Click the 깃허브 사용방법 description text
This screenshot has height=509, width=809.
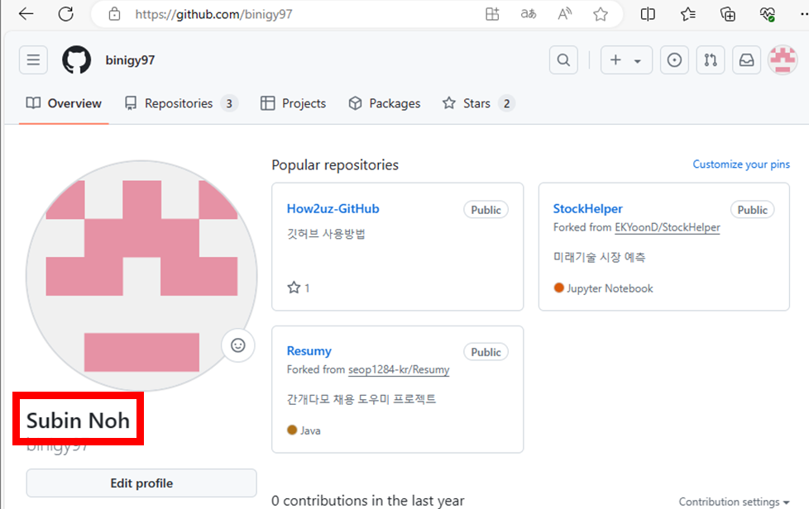pyautogui.click(x=326, y=234)
